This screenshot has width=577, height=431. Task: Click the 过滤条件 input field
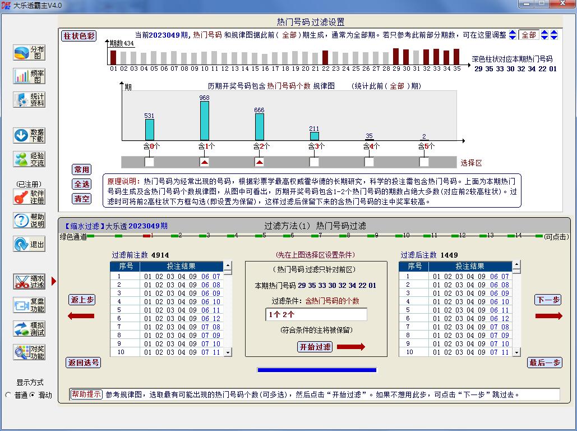coord(316,314)
